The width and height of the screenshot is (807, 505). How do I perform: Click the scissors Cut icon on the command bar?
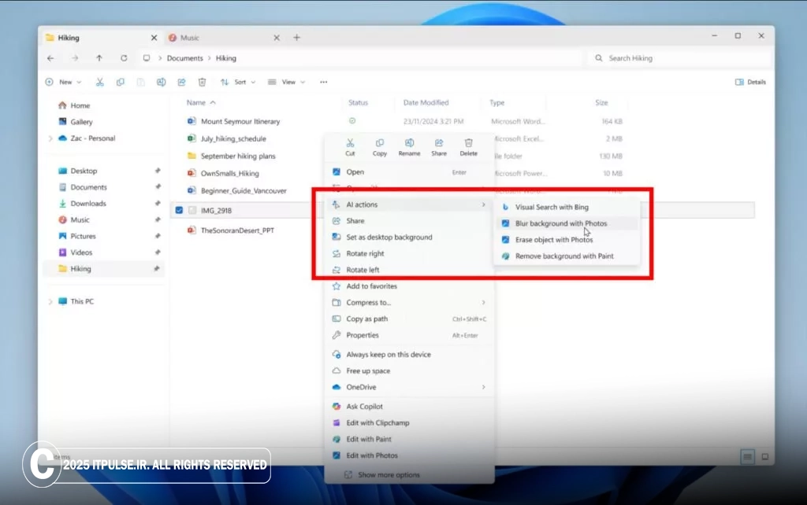(x=99, y=82)
